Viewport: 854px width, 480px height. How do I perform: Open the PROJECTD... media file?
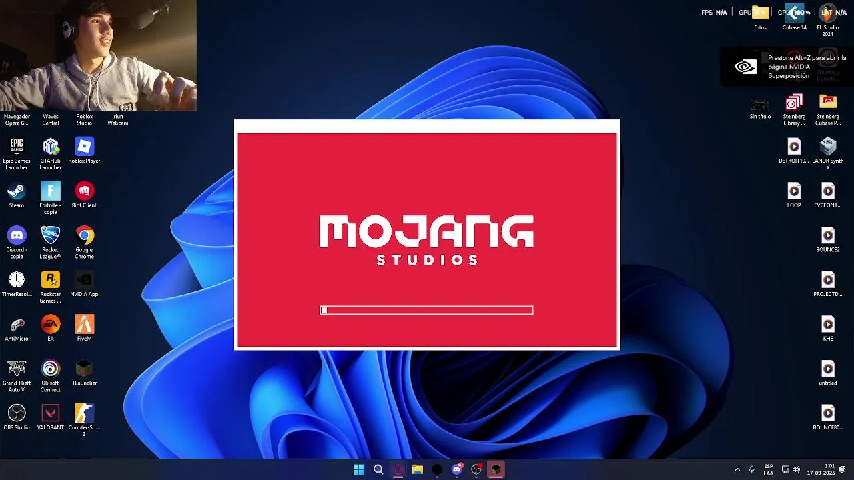coord(828,284)
